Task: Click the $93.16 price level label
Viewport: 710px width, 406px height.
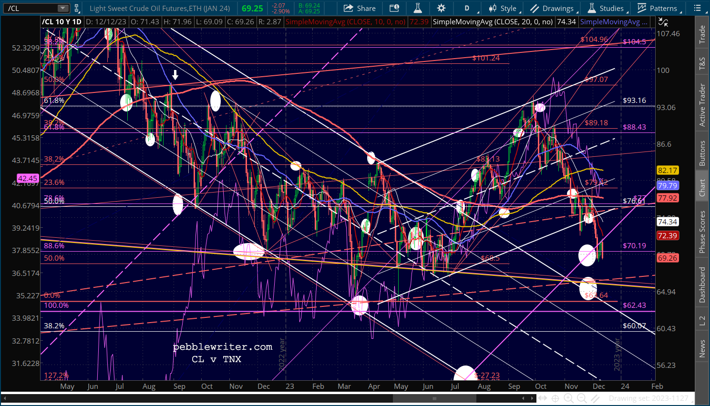Action: (x=634, y=100)
